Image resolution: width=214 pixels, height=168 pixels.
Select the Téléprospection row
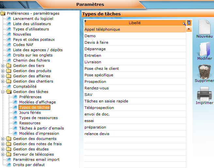tap(135, 108)
